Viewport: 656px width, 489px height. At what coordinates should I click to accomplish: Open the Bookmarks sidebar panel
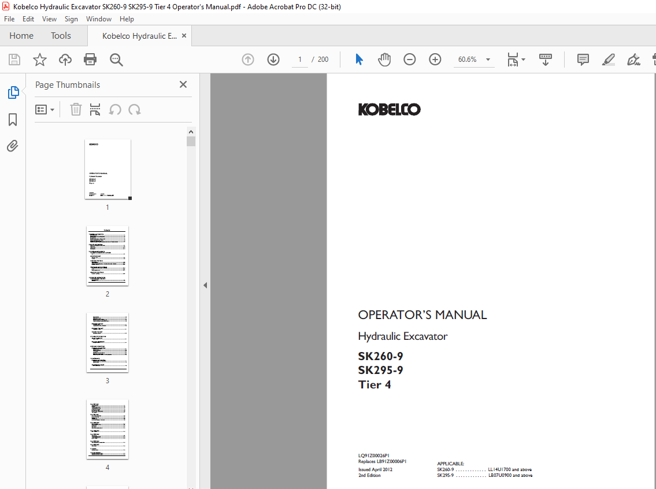[x=13, y=120]
